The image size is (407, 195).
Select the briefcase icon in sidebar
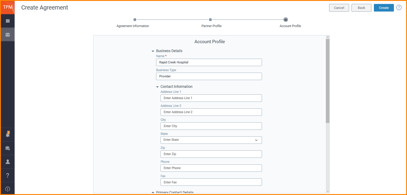point(8,35)
